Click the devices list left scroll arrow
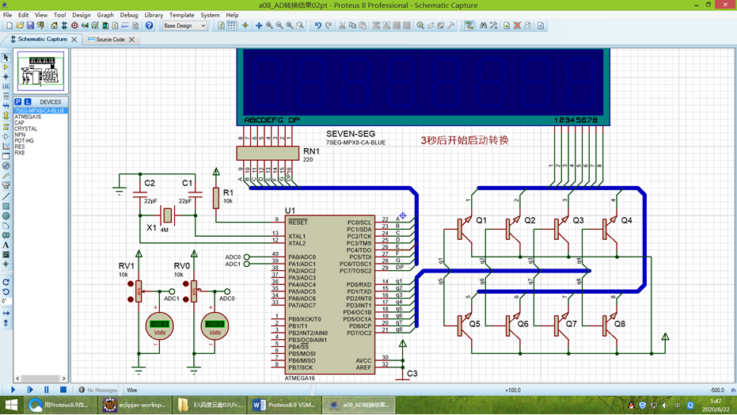The height and width of the screenshot is (415, 737). pyautogui.click(x=18, y=379)
